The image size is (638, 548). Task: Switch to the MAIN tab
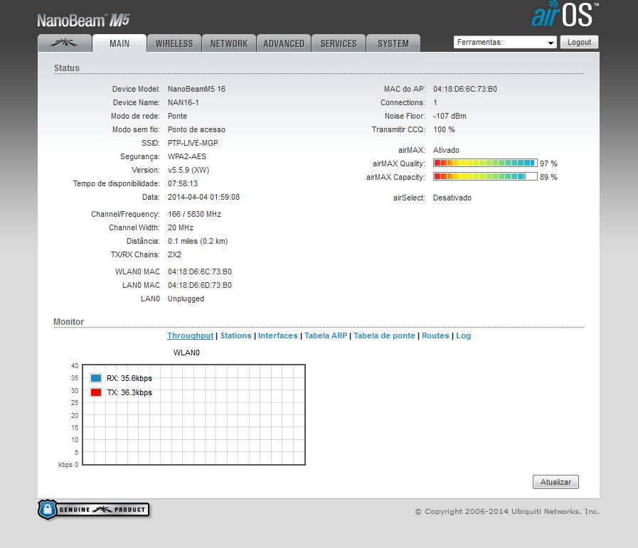[x=119, y=43]
